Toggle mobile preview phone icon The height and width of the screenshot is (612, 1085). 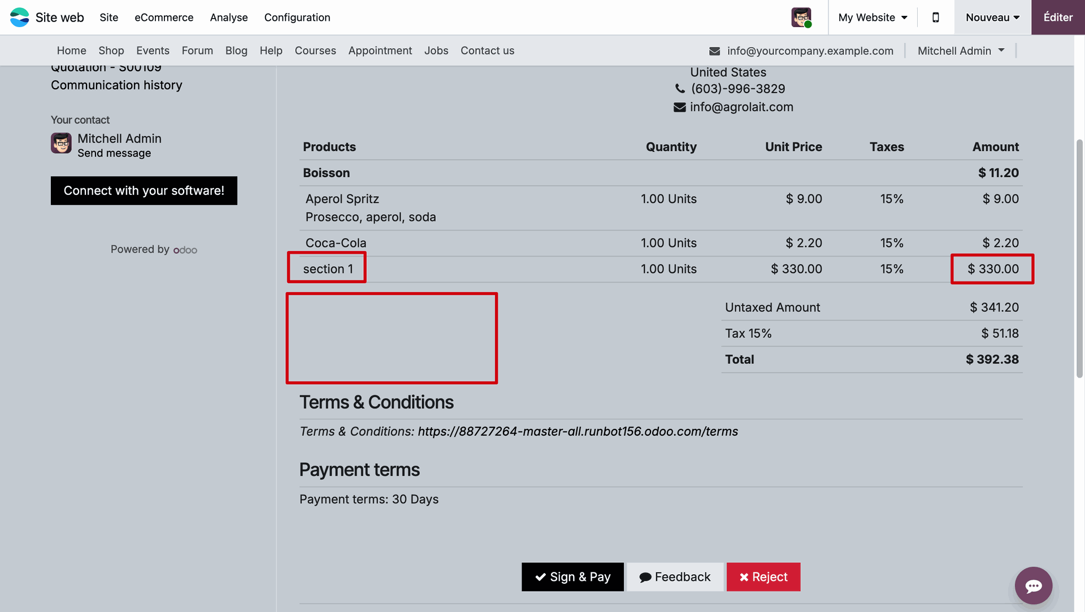pyautogui.click(x=935, y=17)
